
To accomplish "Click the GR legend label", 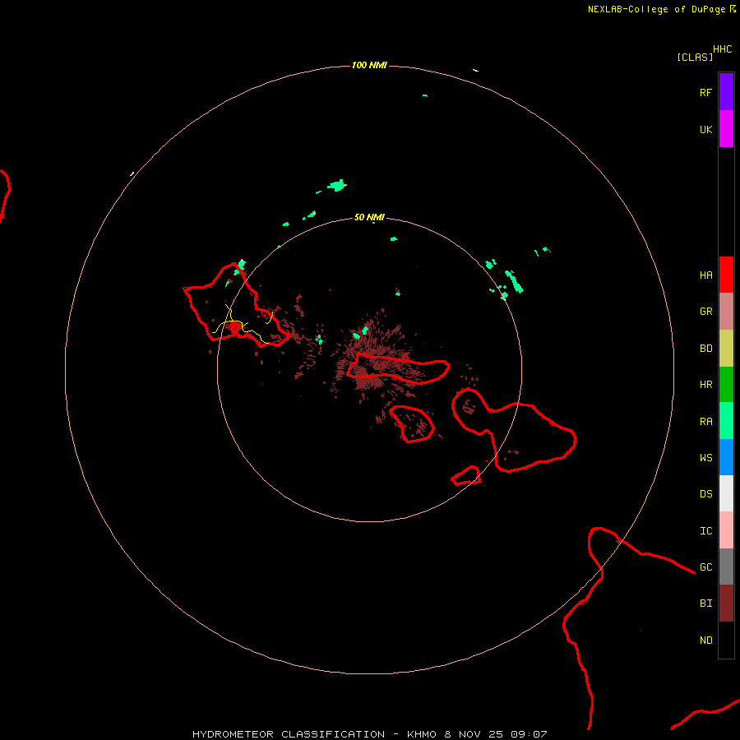I will pyautogui.click(x=705, y=312).
